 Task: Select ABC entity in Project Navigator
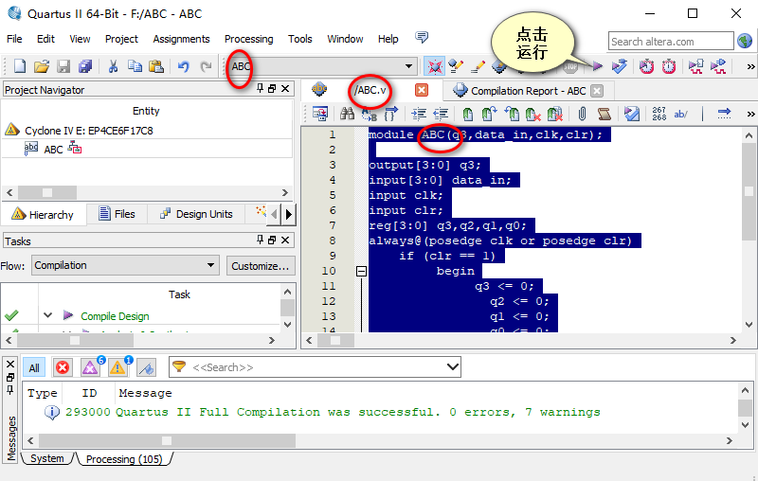click(53, 150)
